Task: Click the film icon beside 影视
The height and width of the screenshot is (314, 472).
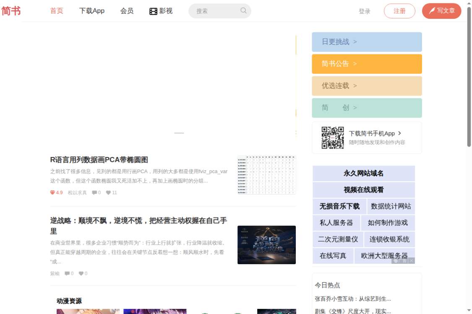Action: point(153,11)
